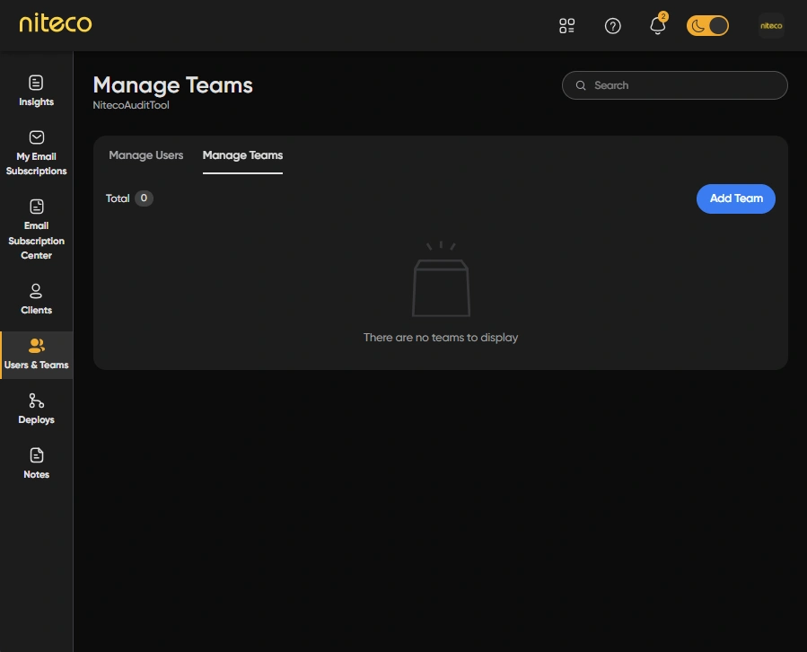Open Email Subscription Center
The width and height of the screenshot is (807, 652).
tap(36, 230)
